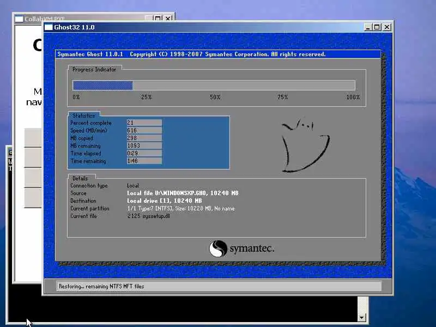Screen dimensions: 436x327
Task: Click the Progress Indicator label
Action: pyautogui.click(x=94, y=70)
